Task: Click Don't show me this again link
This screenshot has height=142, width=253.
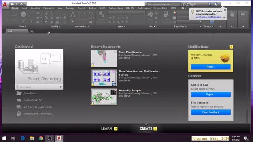Action: 208,17
